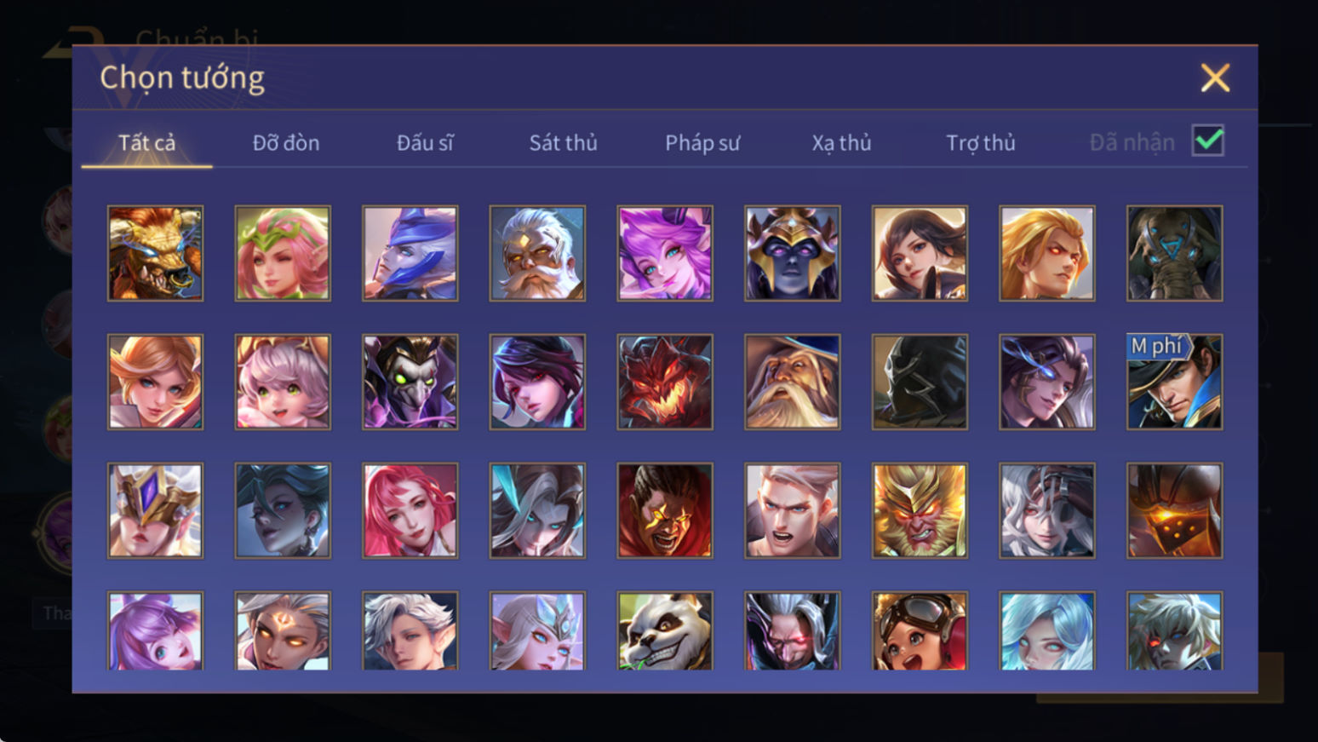Image resolution: width=1318 pixels, height=742 pixels.
Task: Choose the purple-haired girl with horns
Action: pos(665,253)
